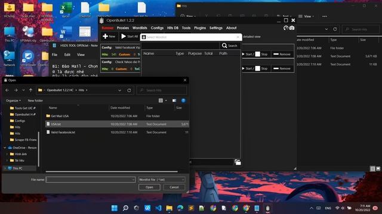
Task: Switch File Explorer to details view toggle
Action: (x=372, y=169)
